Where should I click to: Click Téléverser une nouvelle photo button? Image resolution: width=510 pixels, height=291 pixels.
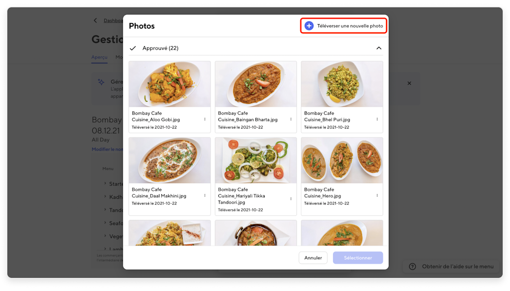pyautogui.click(x=344, y=26)
